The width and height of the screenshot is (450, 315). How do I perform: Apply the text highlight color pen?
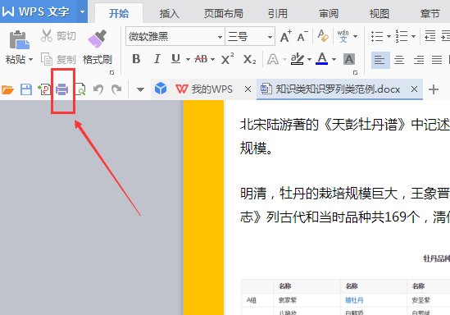pos(298,59)
